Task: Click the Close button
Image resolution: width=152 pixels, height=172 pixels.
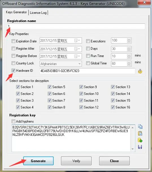Action: click(114, 161)
